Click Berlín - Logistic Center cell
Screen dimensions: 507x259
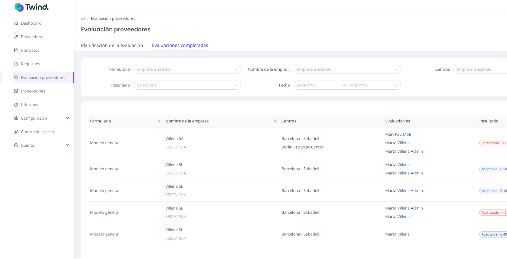pos(302,147)
